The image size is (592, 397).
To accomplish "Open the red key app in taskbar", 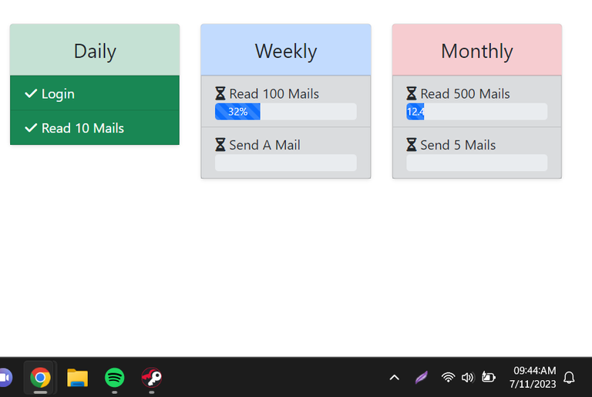I will click(x=152, y=378).
